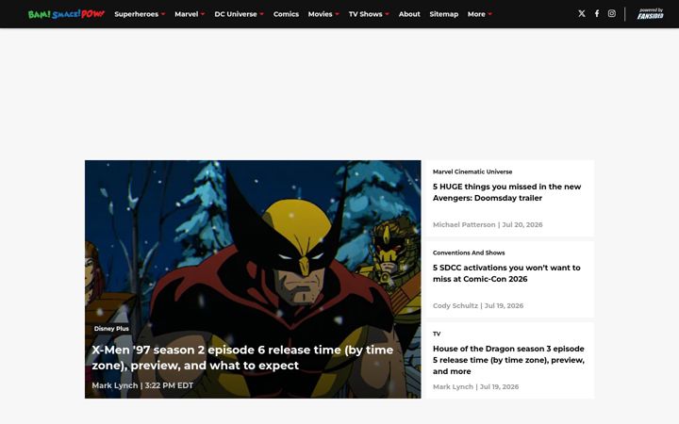The width and height of the screenshot is (679, 424).
Task: Open the X-Men '97 season 2 episode 6 article
Action: click(242, 357)
